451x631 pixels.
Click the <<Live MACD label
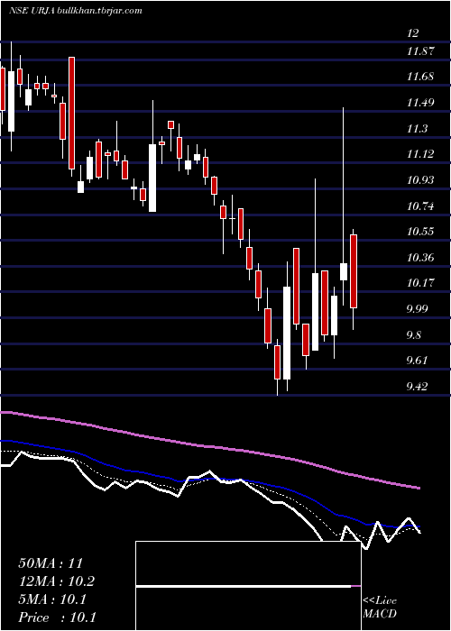pos(380,608)
